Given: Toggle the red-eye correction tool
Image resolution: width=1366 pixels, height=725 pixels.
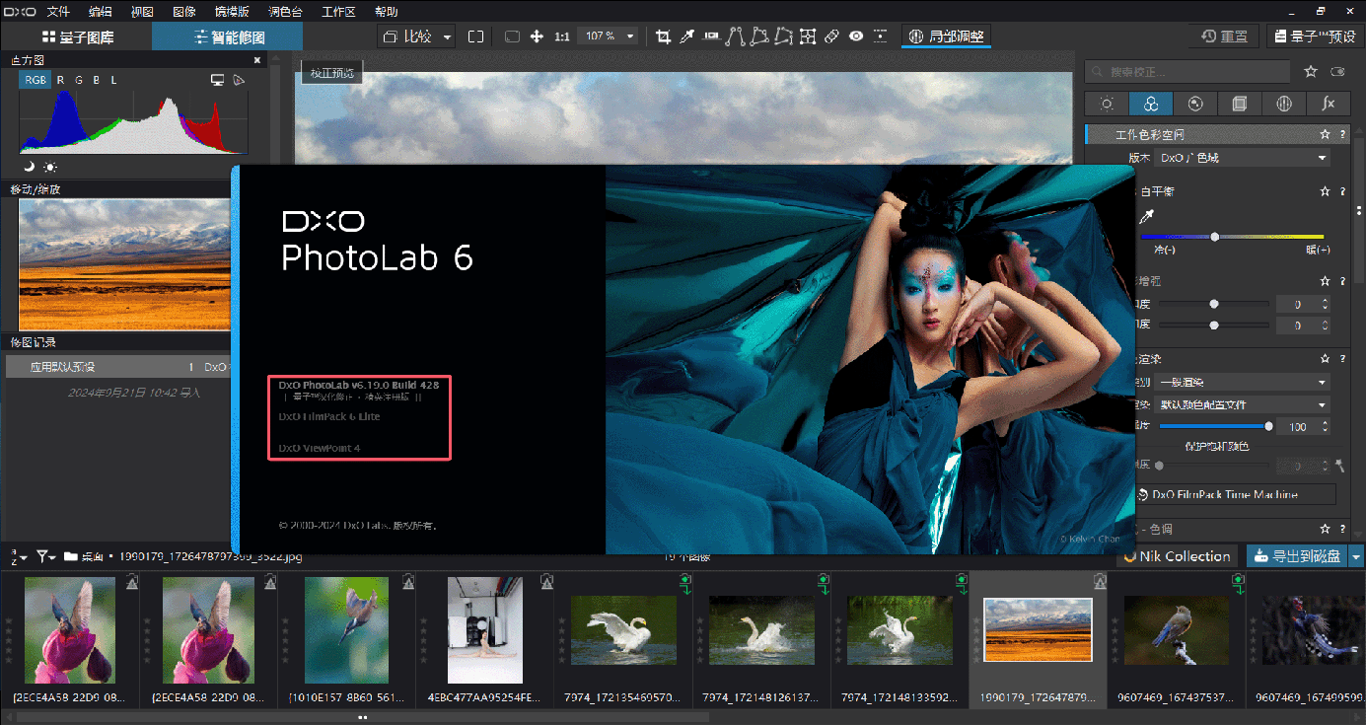Looking at the screenshot, I should coord(855,36).
